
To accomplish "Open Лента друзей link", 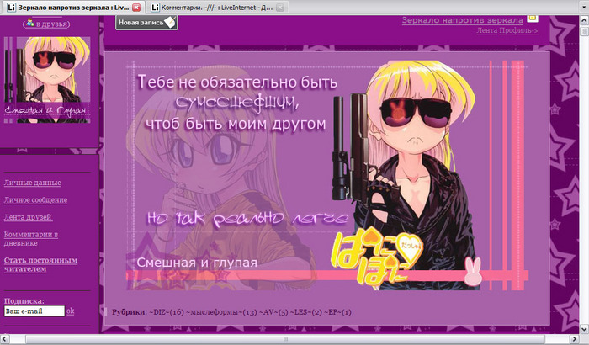I will point(28,217).
